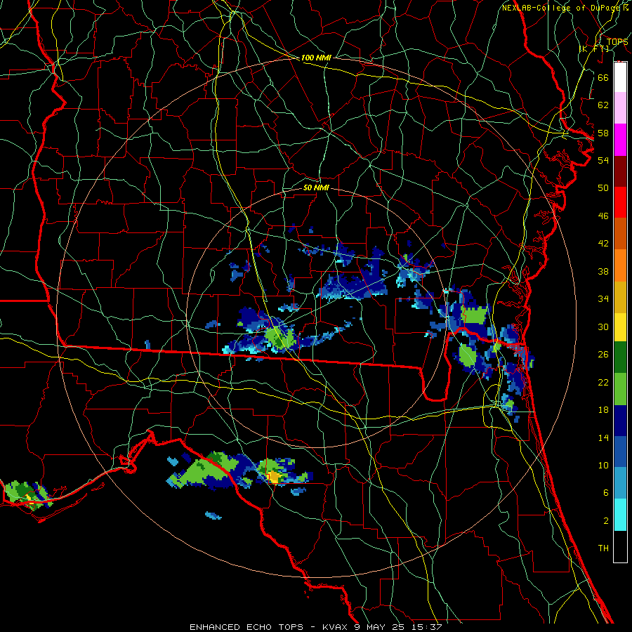Image resolution: width=632 pixels, height=632 pixels.
Task: Click legend value '34'
Action: tap(603, 299)
